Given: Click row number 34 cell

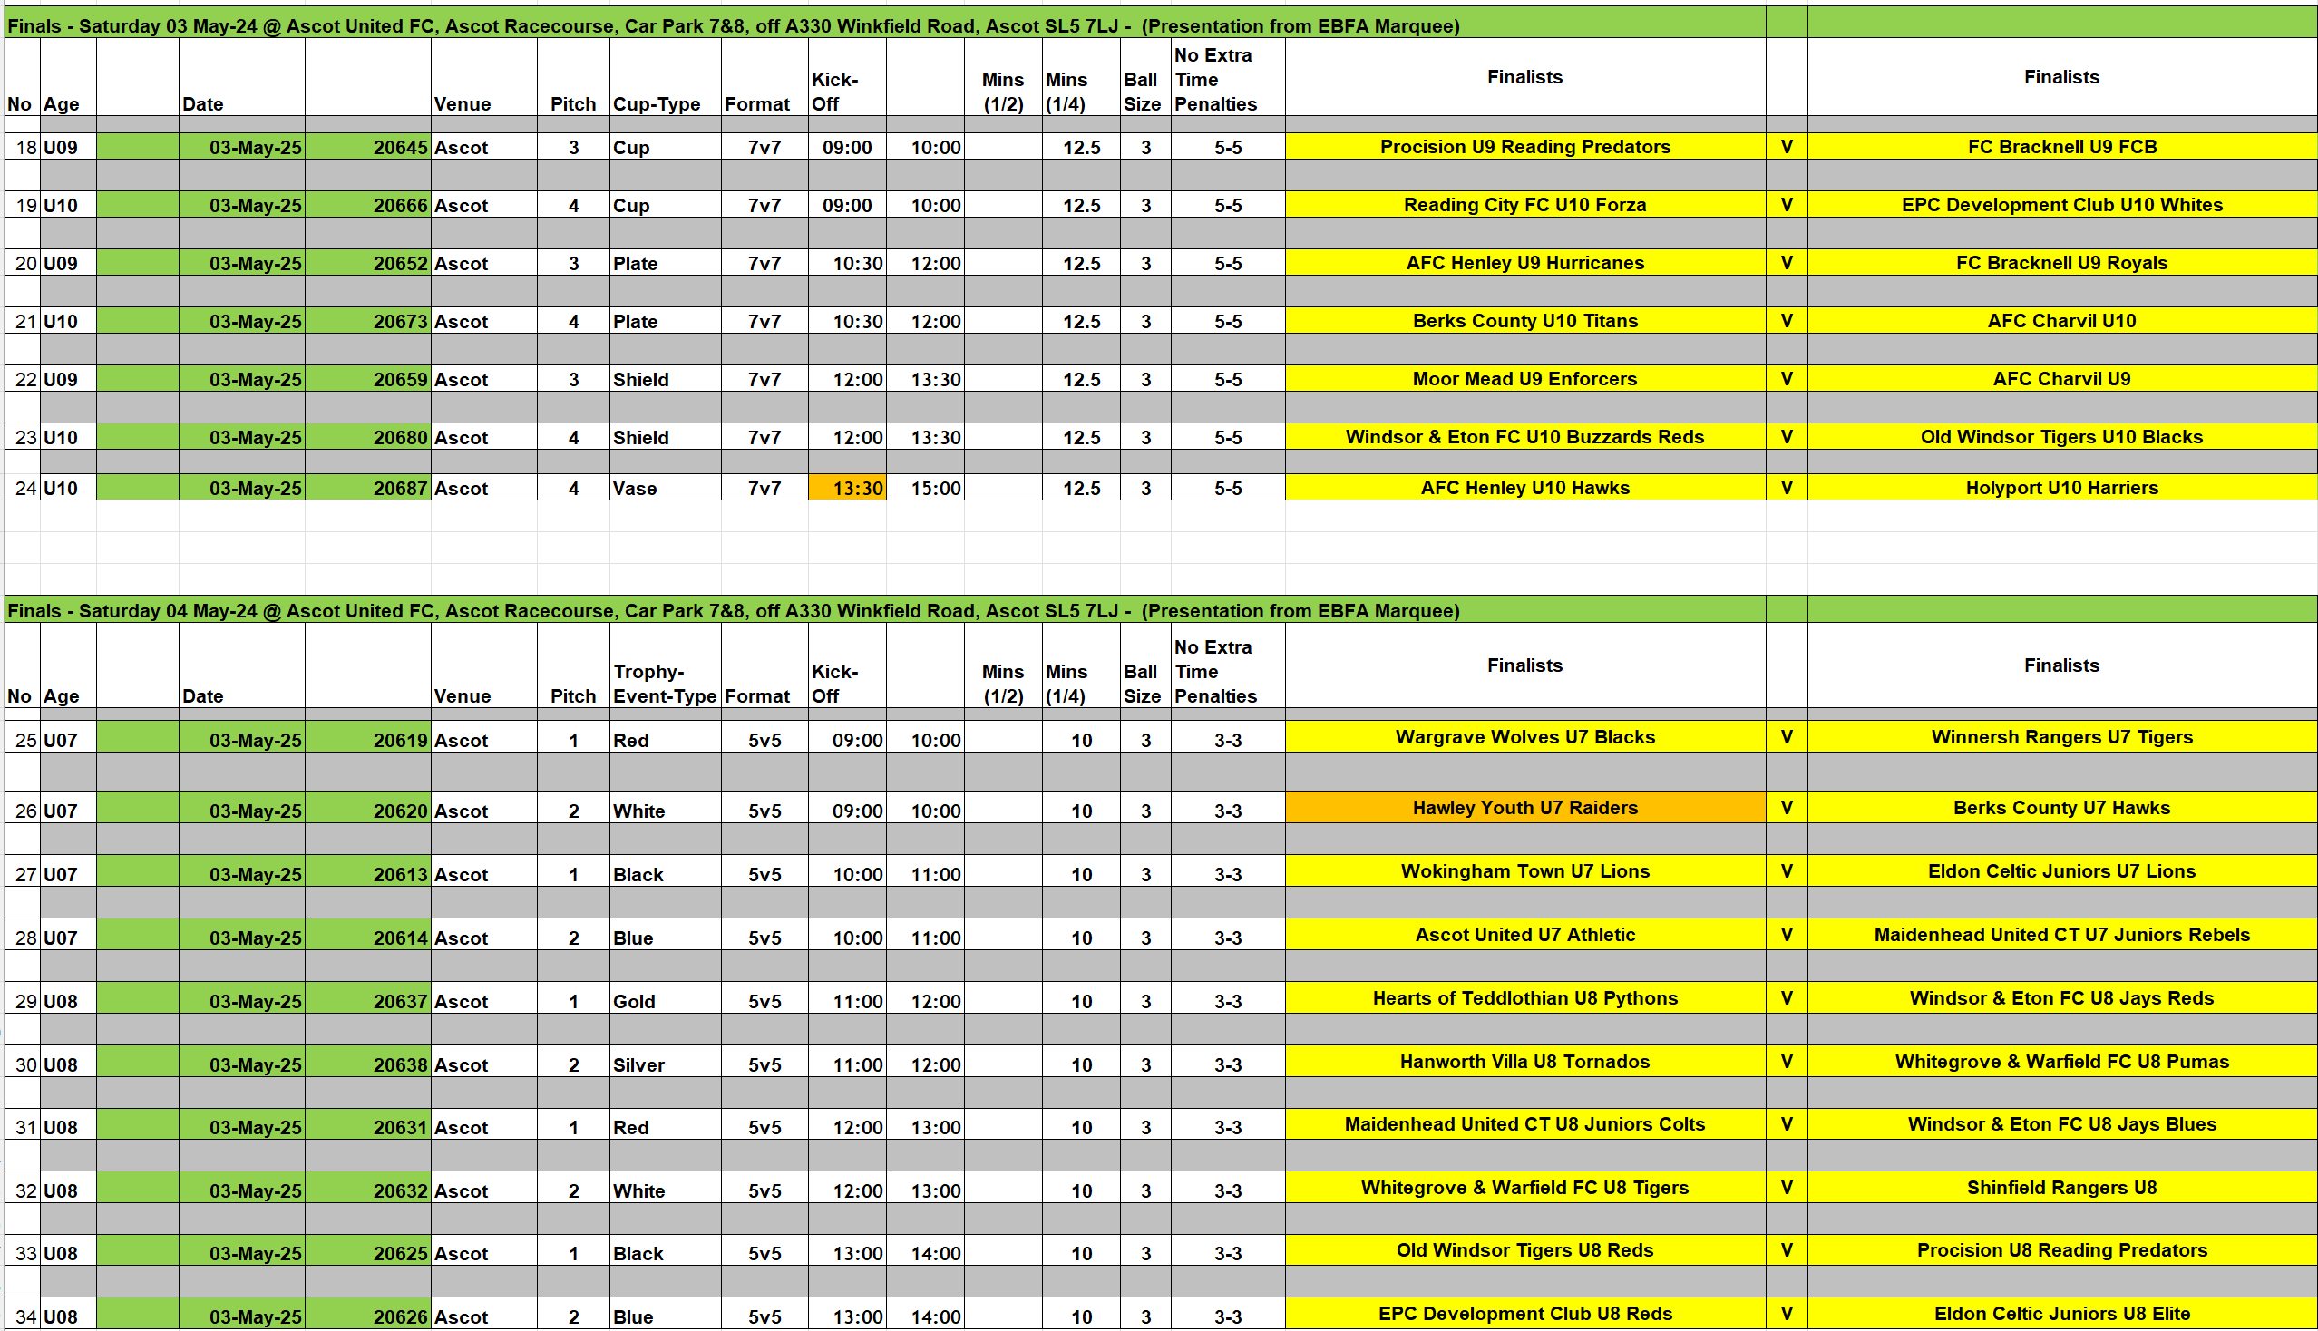Looking at the screenshot, I should 22,1316.
